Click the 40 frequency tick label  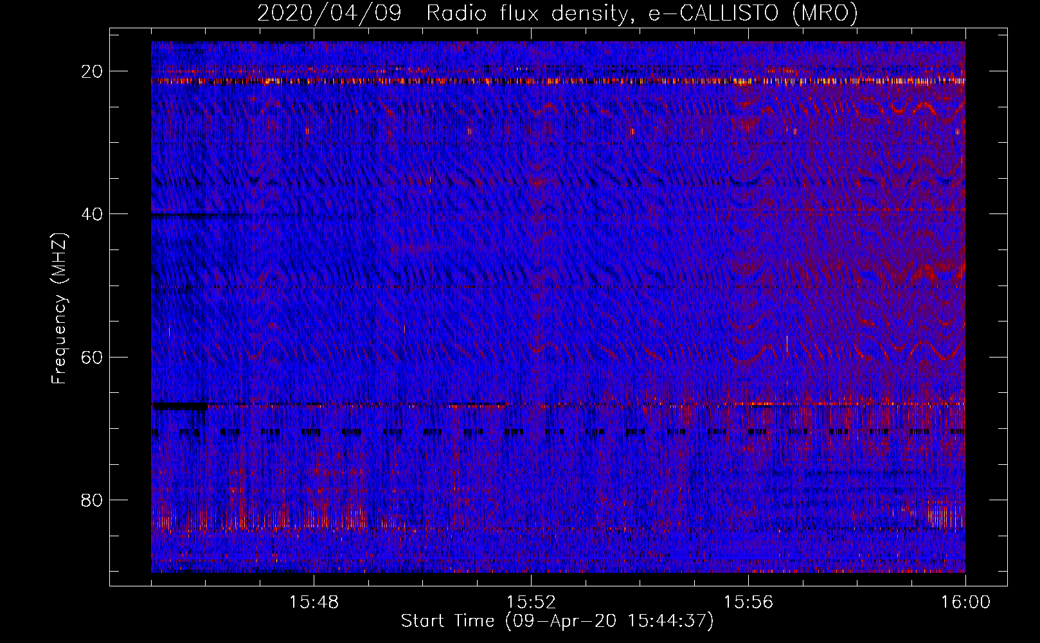93,214
